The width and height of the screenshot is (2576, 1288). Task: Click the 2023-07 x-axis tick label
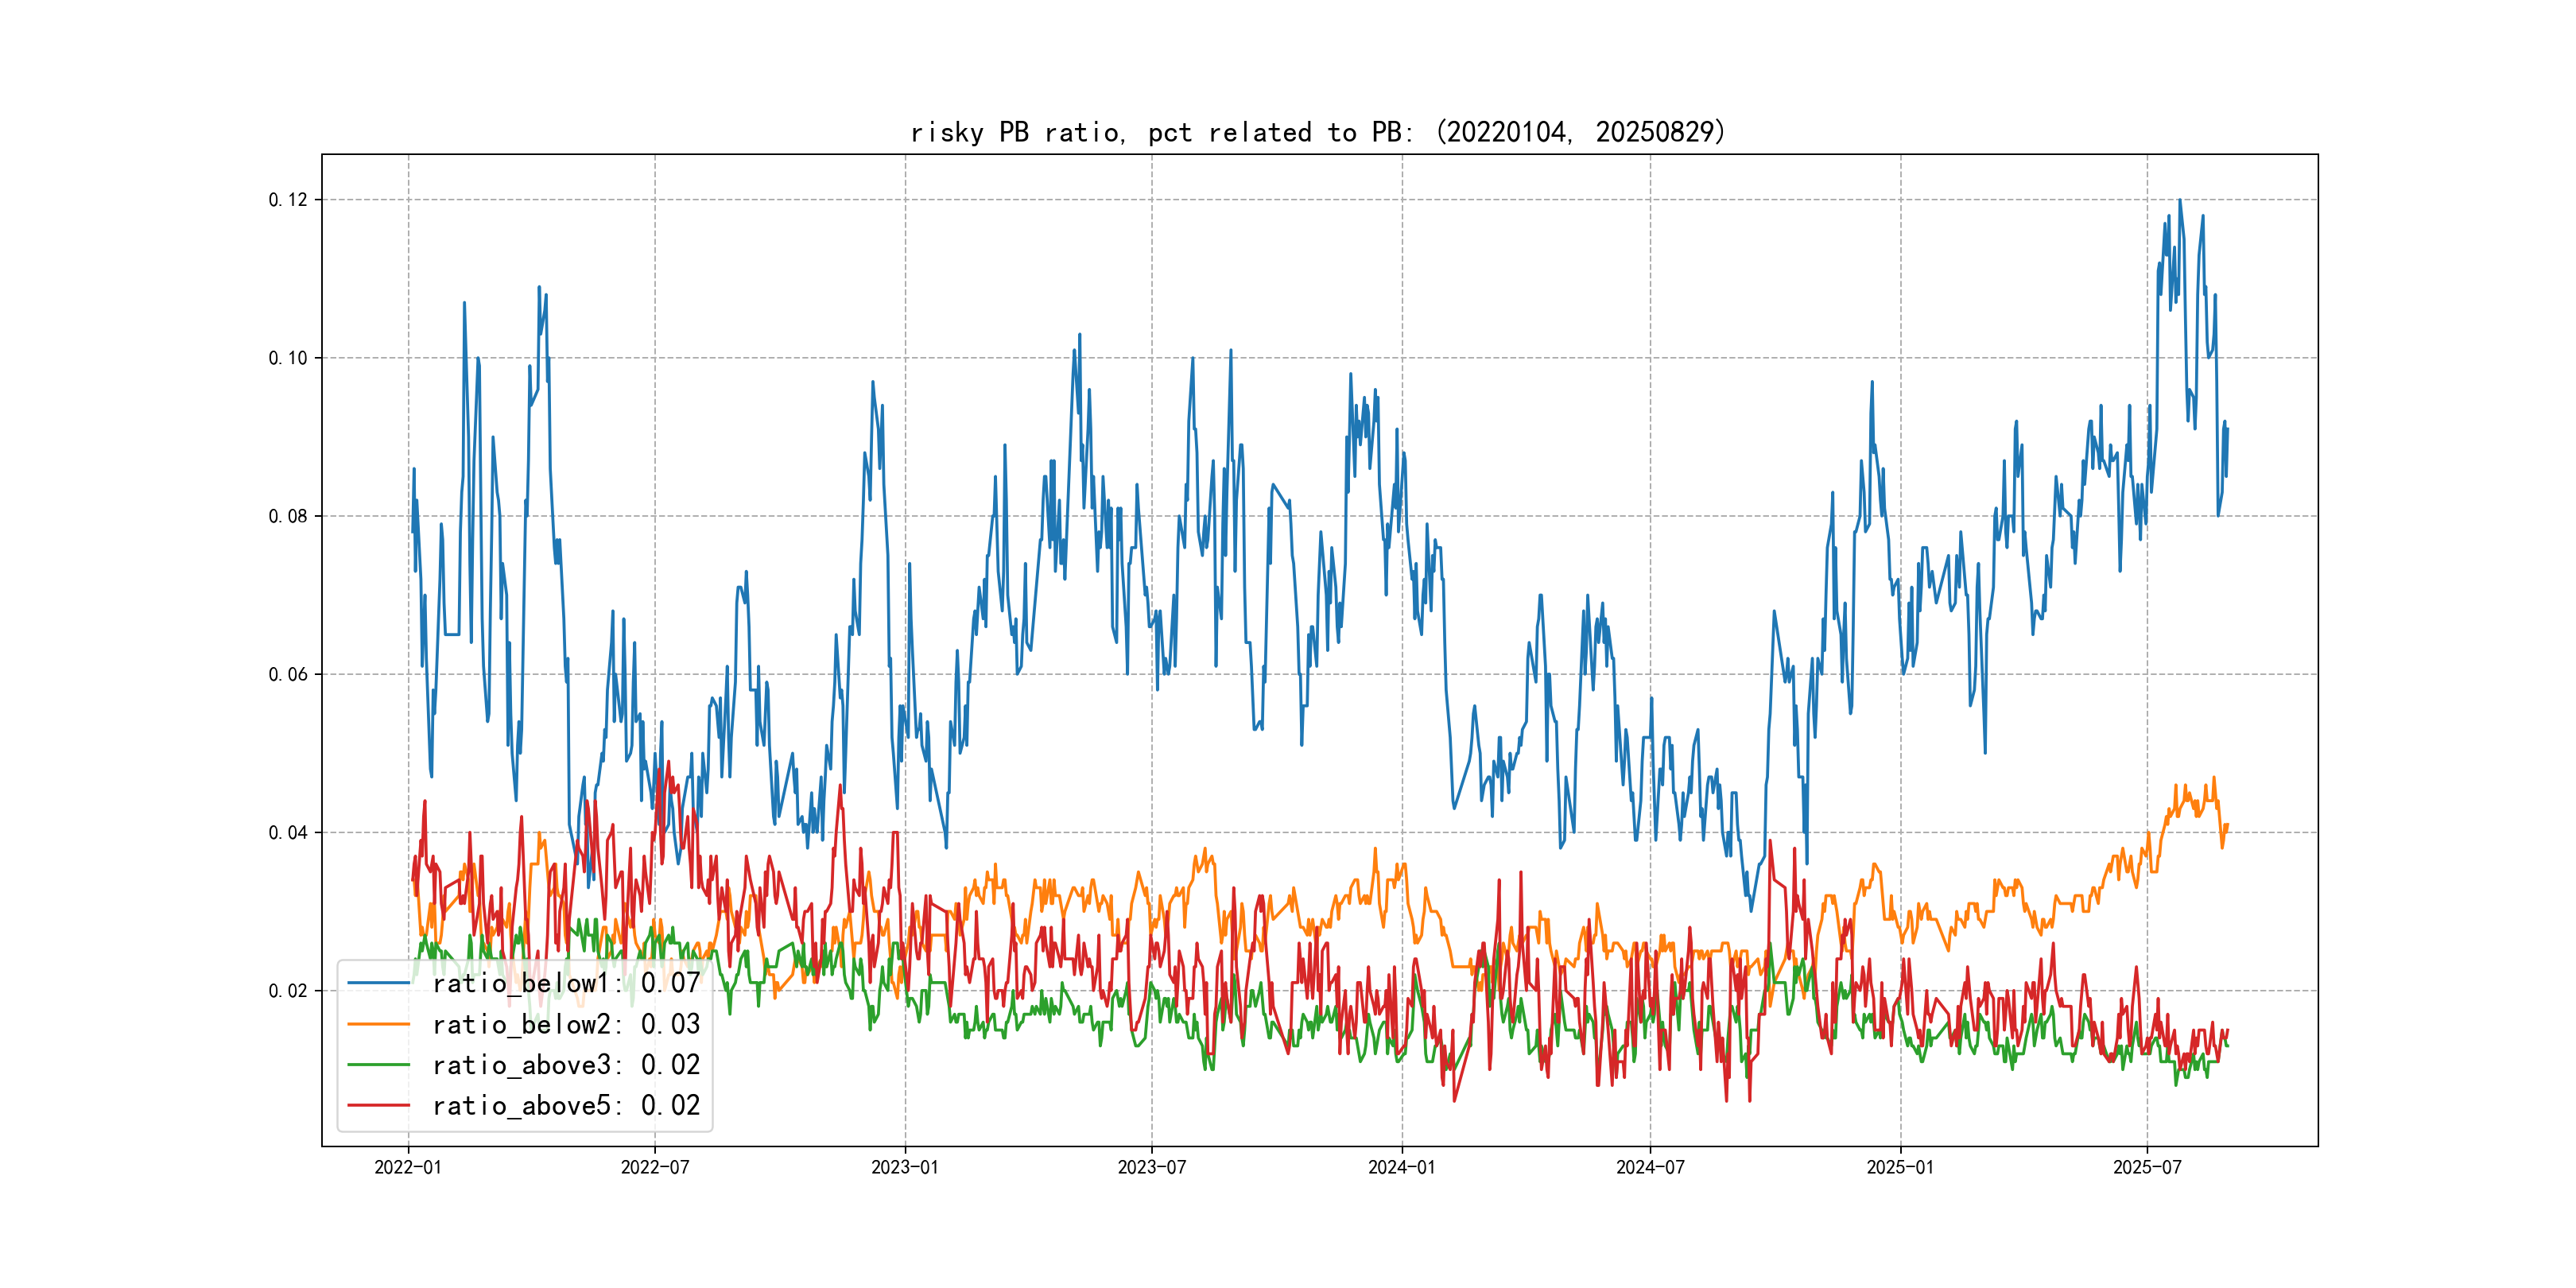tap(1152, 1167)
